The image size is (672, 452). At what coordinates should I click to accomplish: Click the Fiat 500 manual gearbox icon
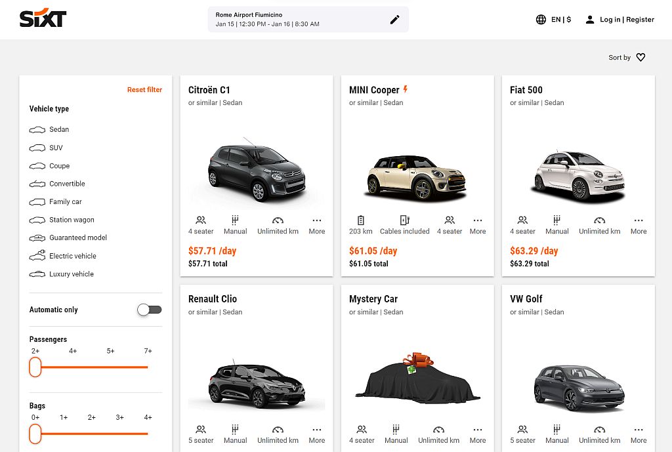coord(556,220)
